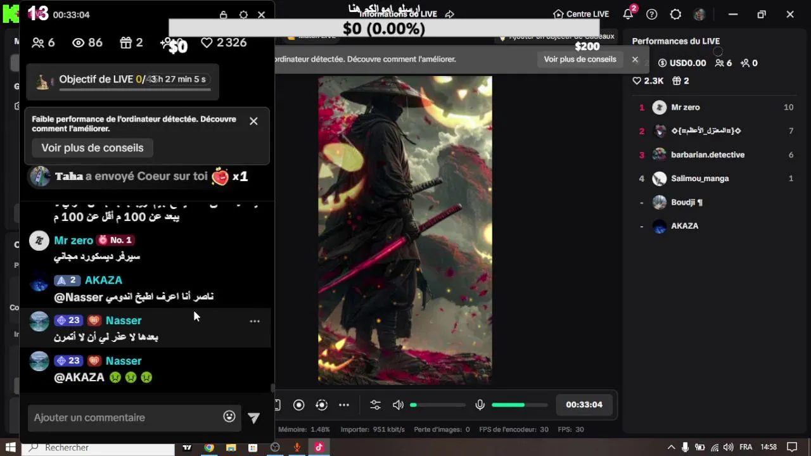Toggle the chat panel lock icon
Image resolution: width=811 pixels, height=456 pixels.
223,15
